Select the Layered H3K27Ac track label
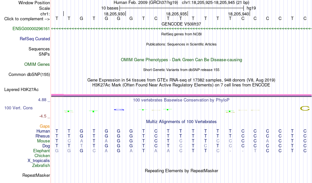This screenshot has width=312, height=183. 21,90
